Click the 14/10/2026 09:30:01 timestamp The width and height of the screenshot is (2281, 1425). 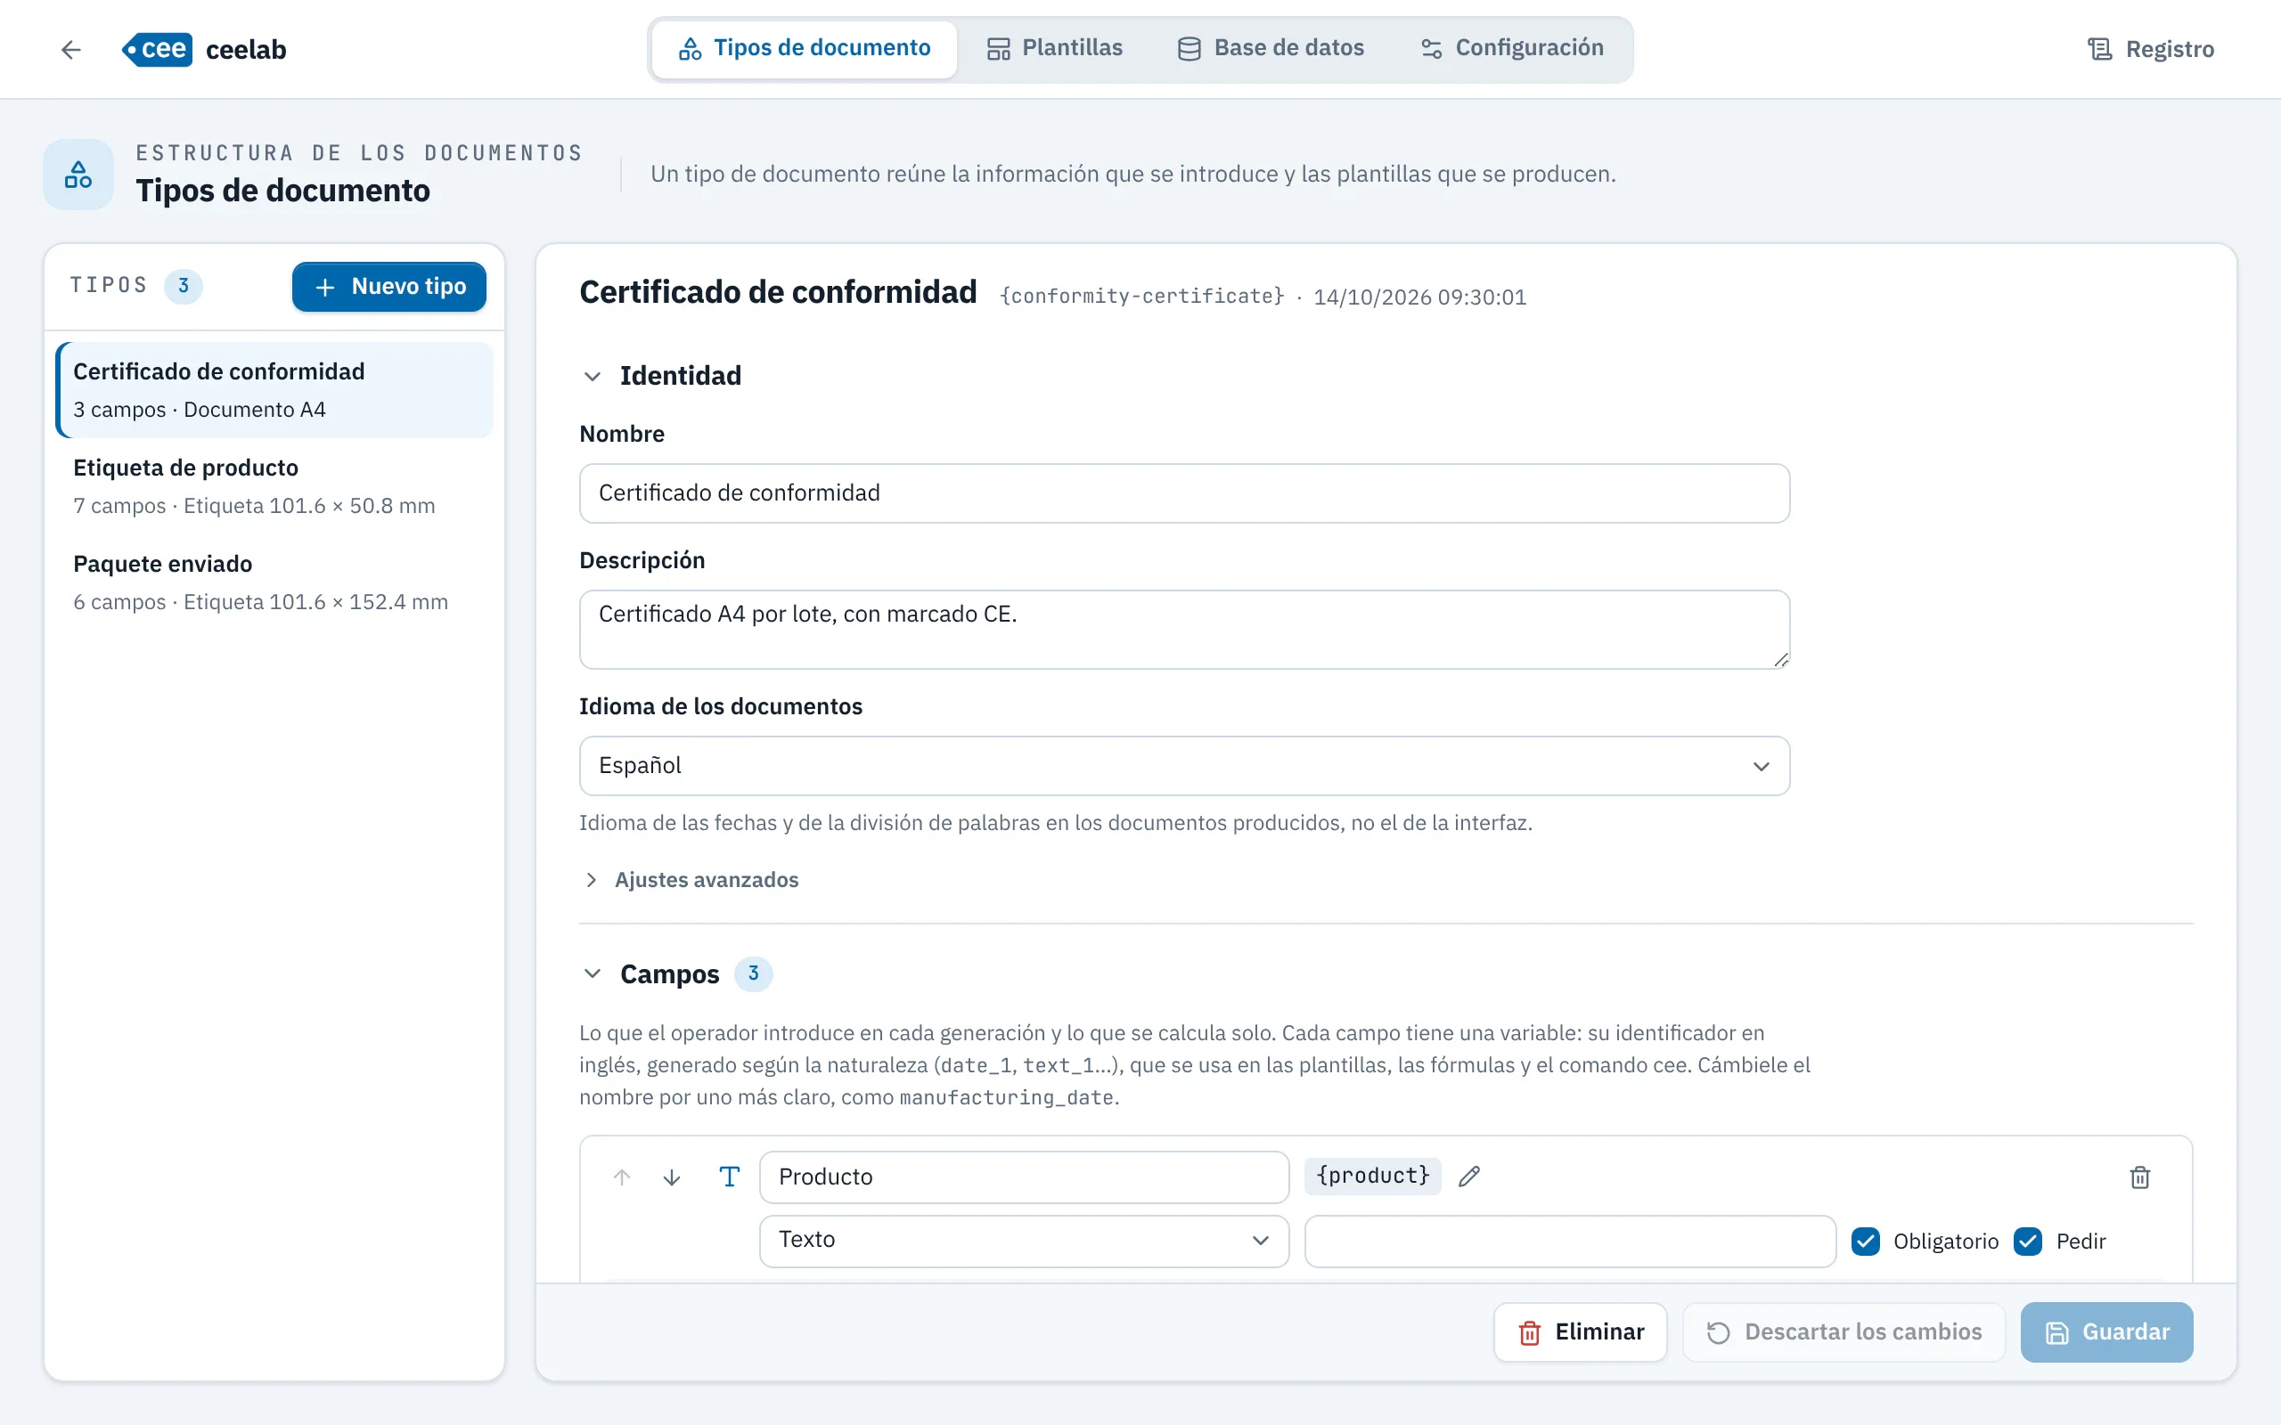pos(1419,297)
